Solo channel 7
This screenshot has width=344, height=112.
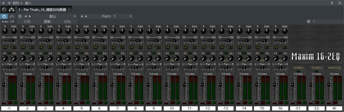[x=123, y=102]
